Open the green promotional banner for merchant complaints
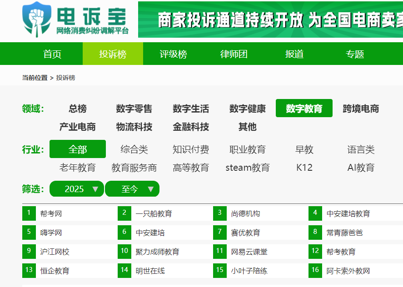This screenshot has height=287, width=403. pyautogui.click(x=270, y=20)
